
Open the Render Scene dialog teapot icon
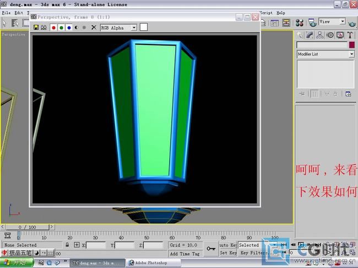[312, 23]
